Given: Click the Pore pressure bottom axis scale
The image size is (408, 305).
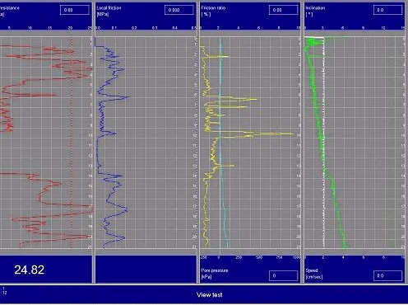Looking at the screenshot, I should (250, 257).
